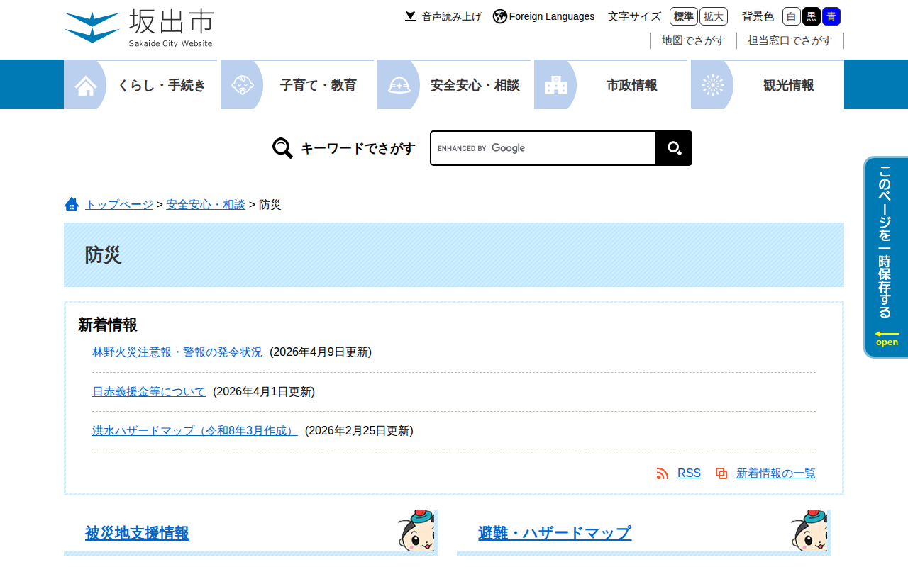Go to 安全安心・相談 breadcrumb link
This screenshot has width=908, height=567.
[x=206, y=204]
